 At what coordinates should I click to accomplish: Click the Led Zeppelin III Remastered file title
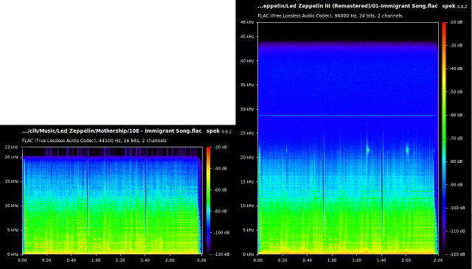coord(347,6)
